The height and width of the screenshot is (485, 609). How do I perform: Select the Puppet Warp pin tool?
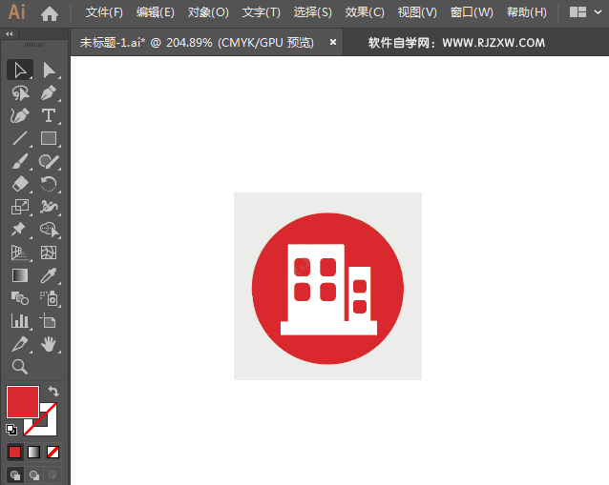pos(20,230)
